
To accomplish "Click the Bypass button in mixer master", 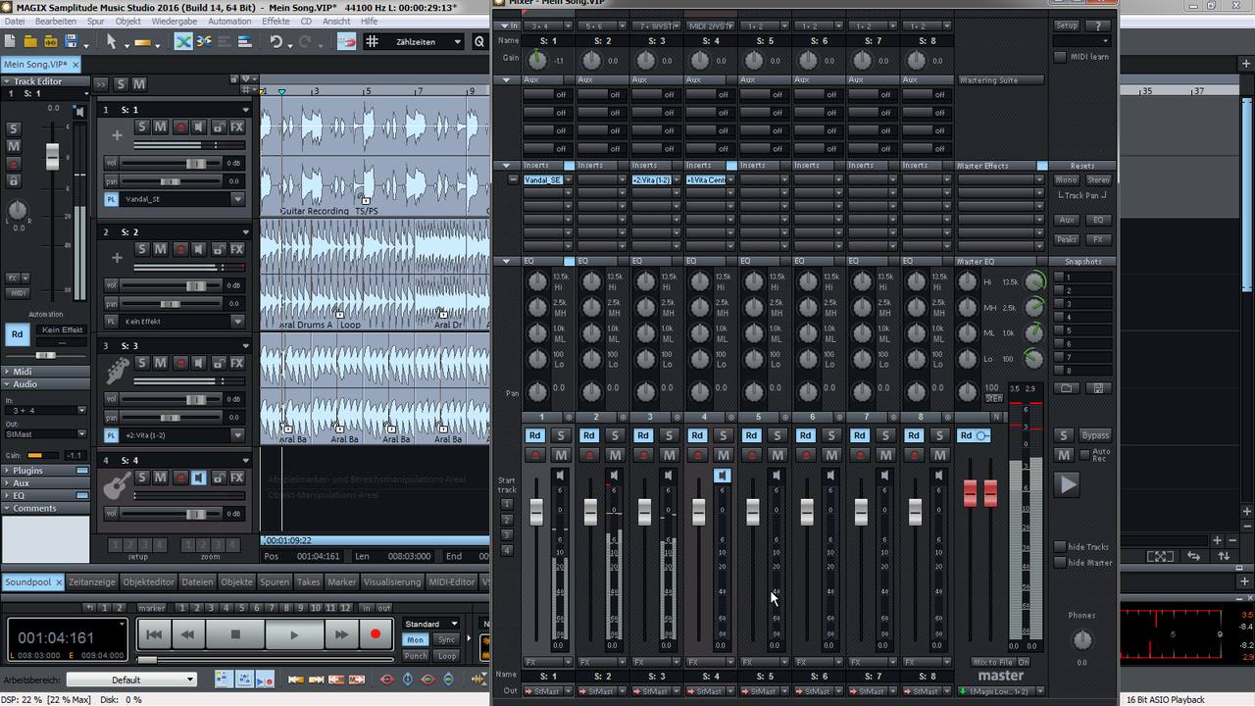I will (x=1095, y=435).
